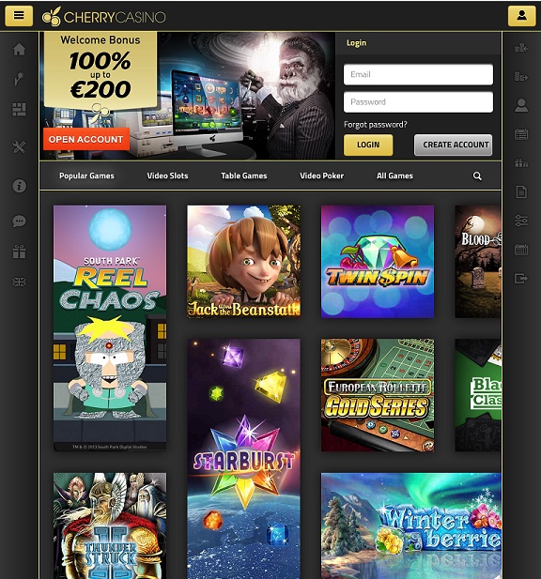Click the CREATE ACCOUNT button

click(x=453, y=145)
